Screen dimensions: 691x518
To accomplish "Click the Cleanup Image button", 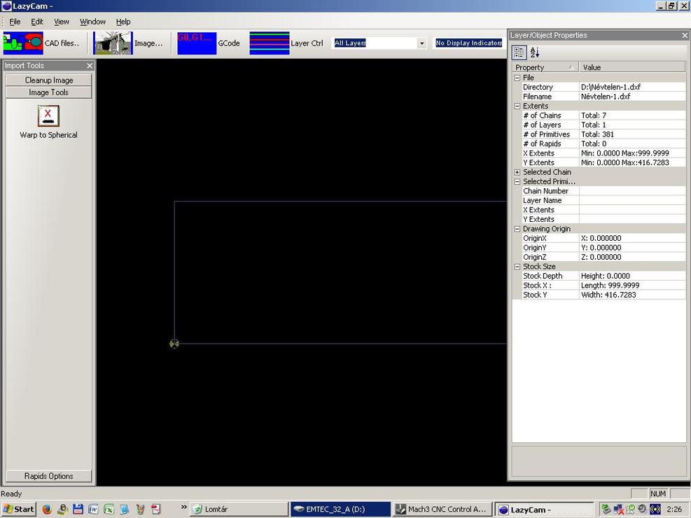I will 49,80.
